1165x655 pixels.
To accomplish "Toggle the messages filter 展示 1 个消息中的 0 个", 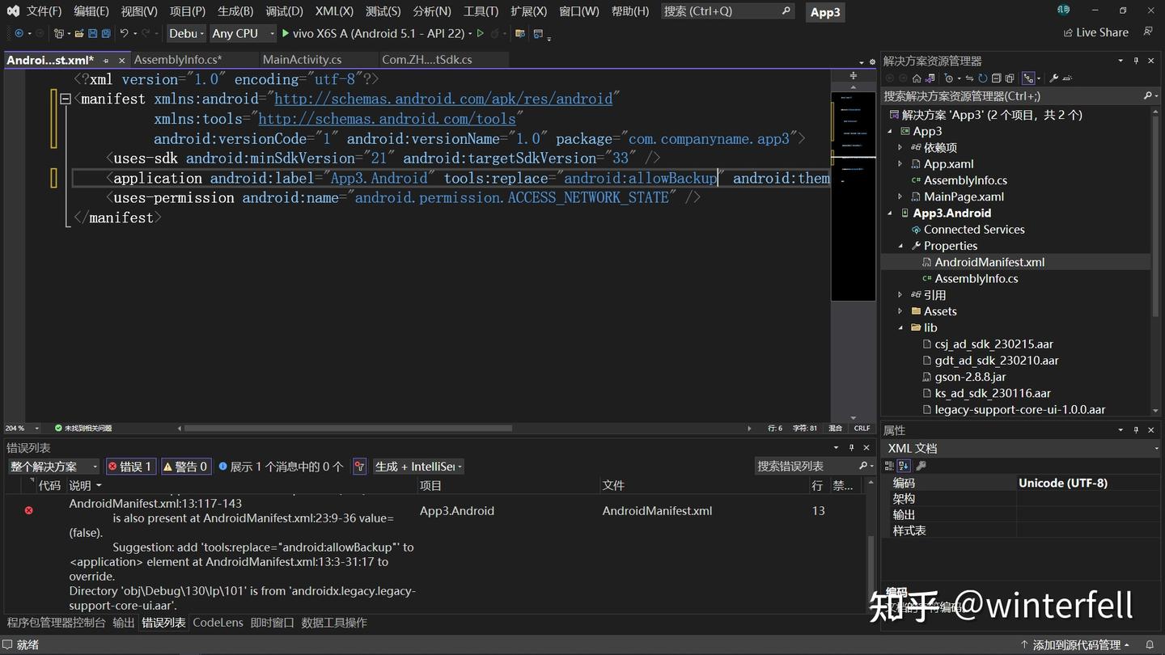I will pyautogui.click(x=281, y=467).
